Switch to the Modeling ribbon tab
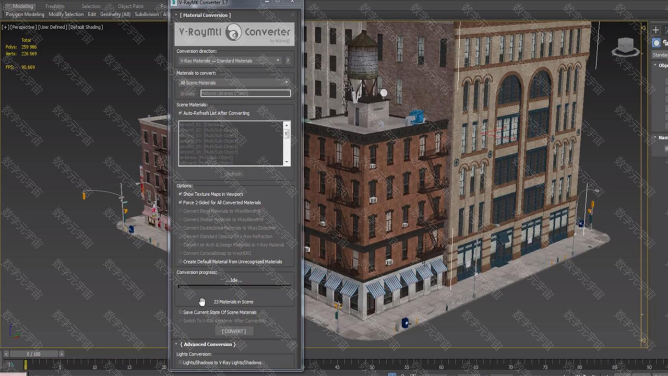Image resolution: width=668 pixels, height=376 pixels. tap(22, 6)
